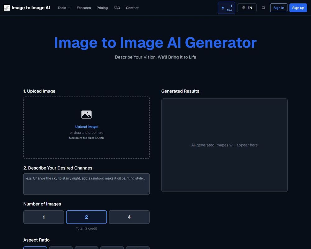Select 4 for number of images
This screenshot has height=249, width=311.
pyautogui.click(x=129, y=217)
